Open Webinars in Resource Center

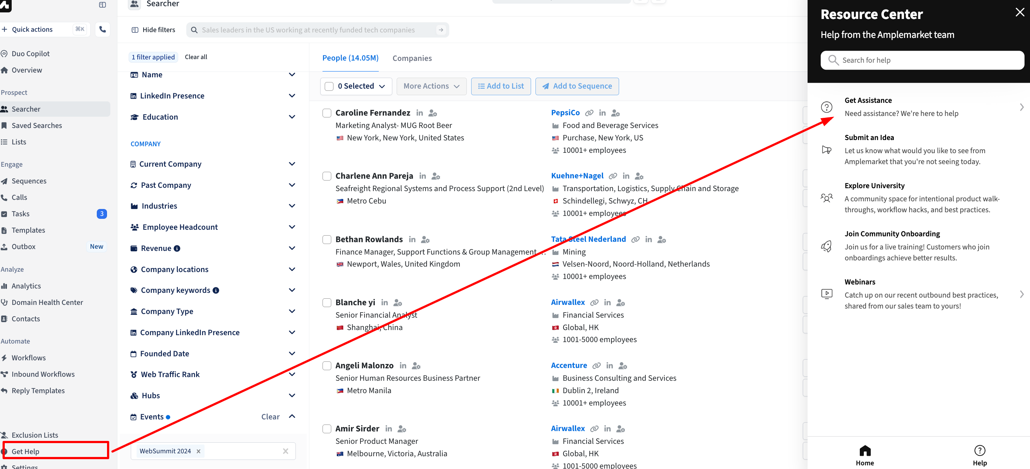[x=922, y=294]
